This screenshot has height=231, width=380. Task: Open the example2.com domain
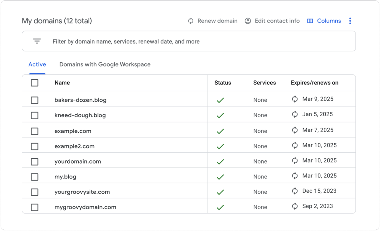[74, 146]
